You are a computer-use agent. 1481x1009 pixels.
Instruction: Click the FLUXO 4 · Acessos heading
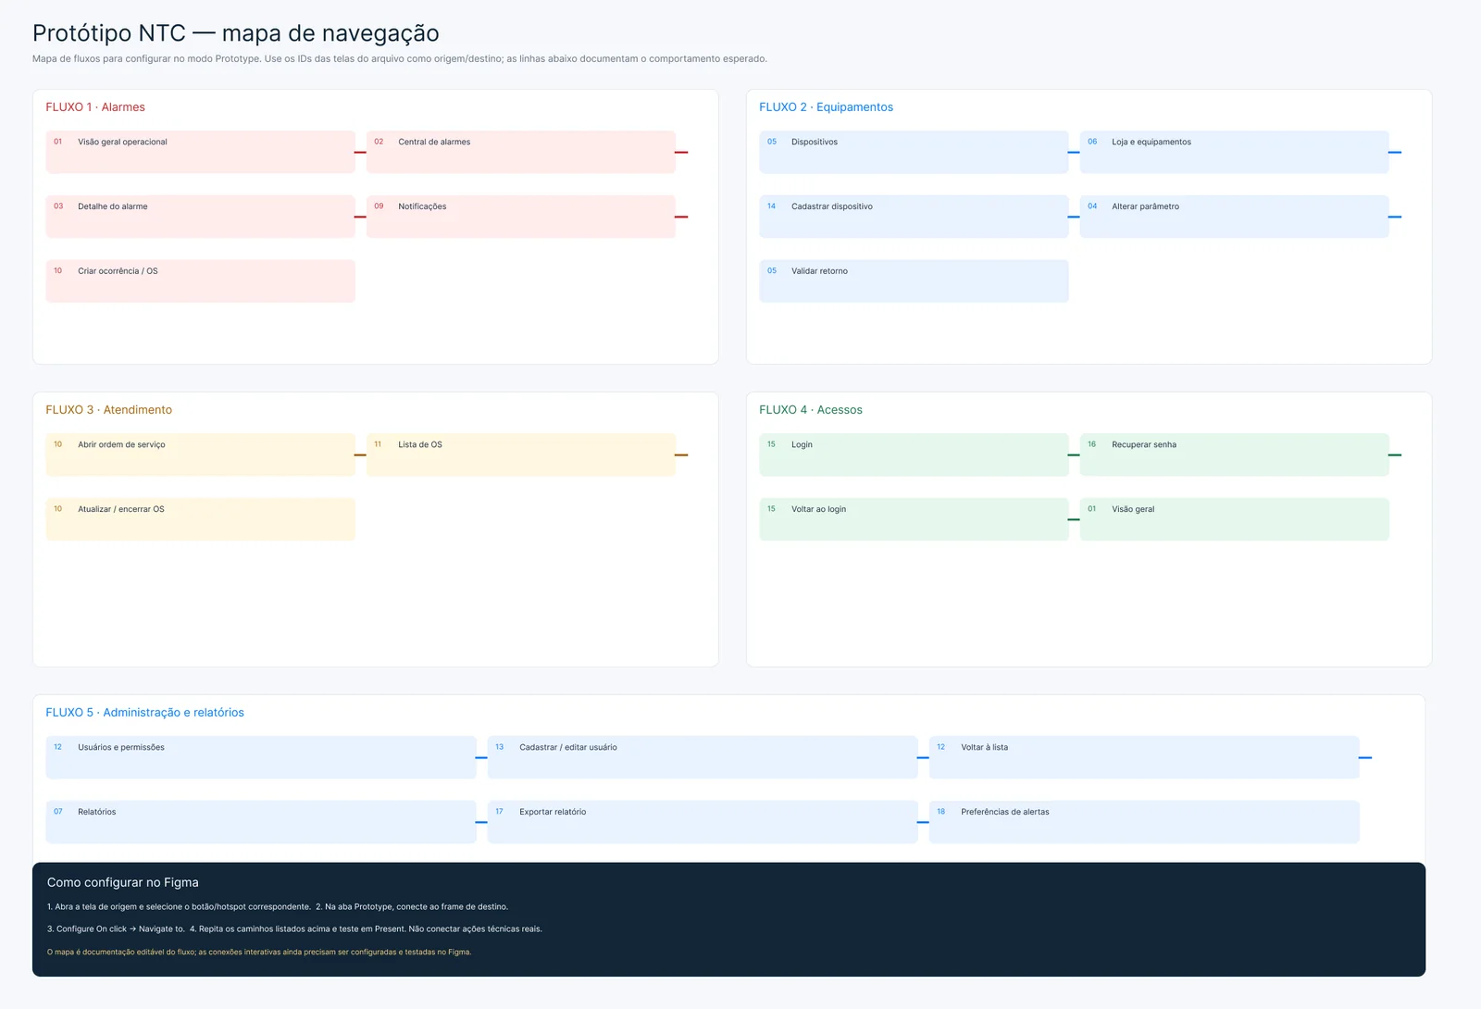811,410
